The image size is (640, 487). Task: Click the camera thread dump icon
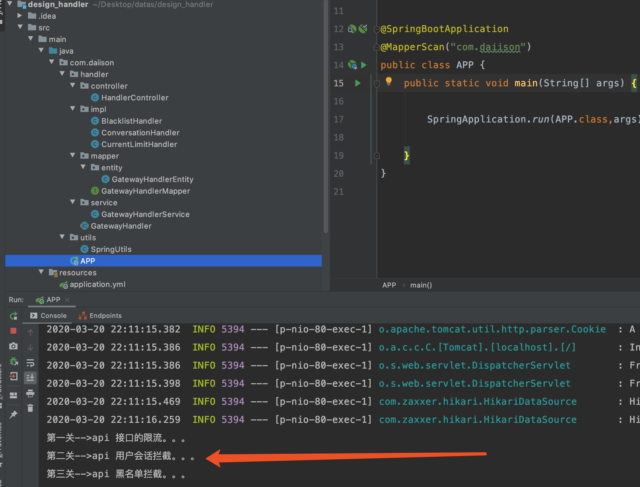[13, 346]
